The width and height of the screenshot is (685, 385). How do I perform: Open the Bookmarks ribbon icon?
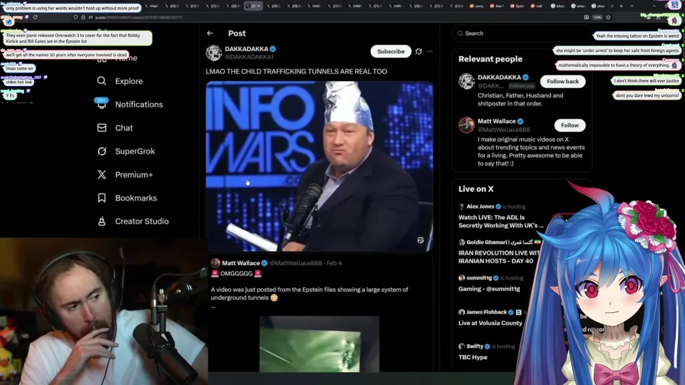pos(102,198)
